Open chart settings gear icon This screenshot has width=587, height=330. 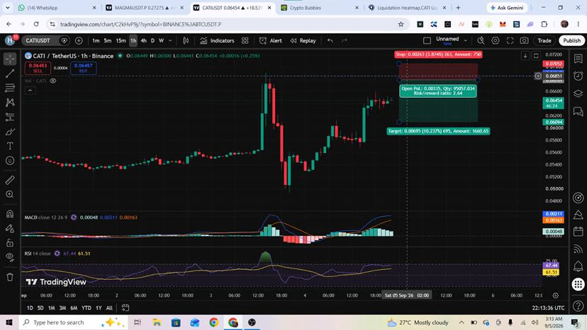coord(496,40)
